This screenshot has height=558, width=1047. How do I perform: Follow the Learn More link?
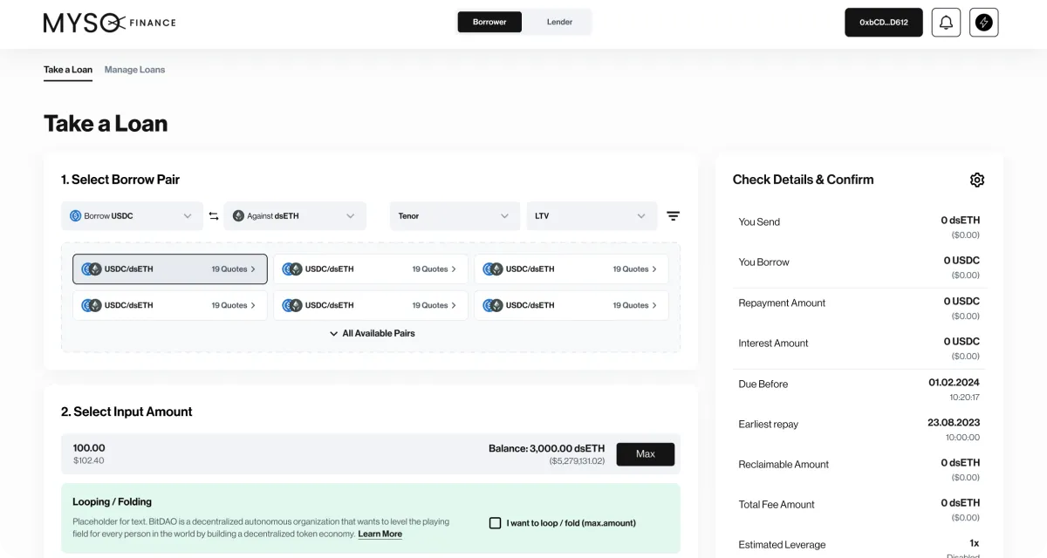pos(380,534)
